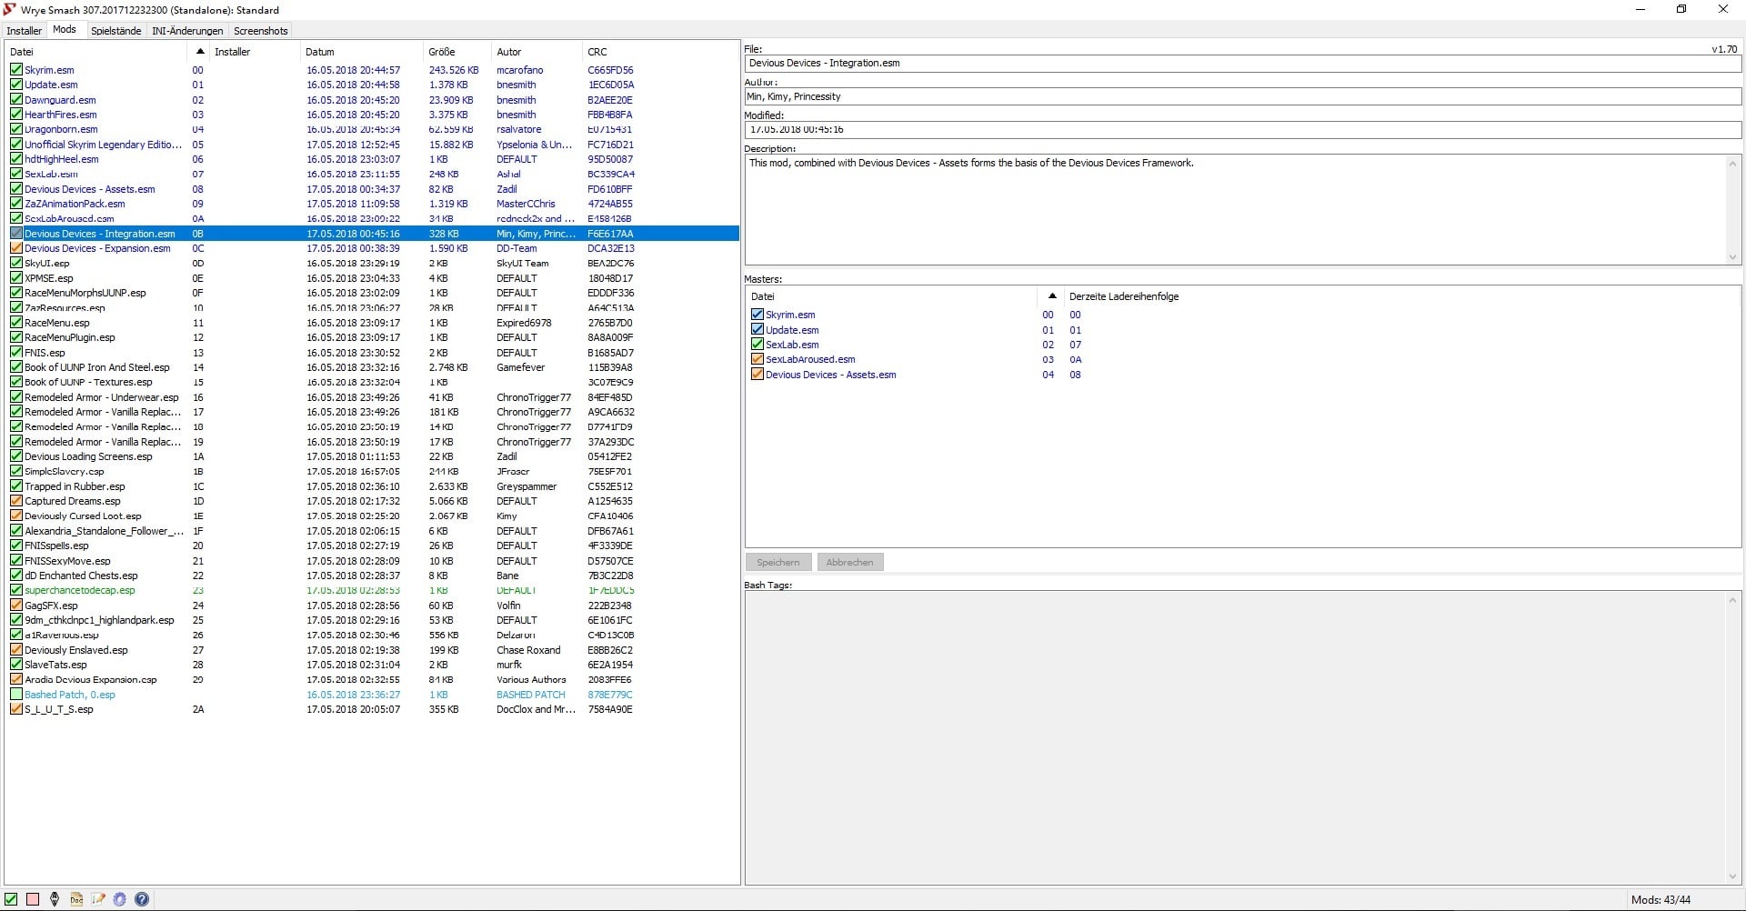The image size is (1746, 911).
Task: Click the File name input field
Action: 1243,64
